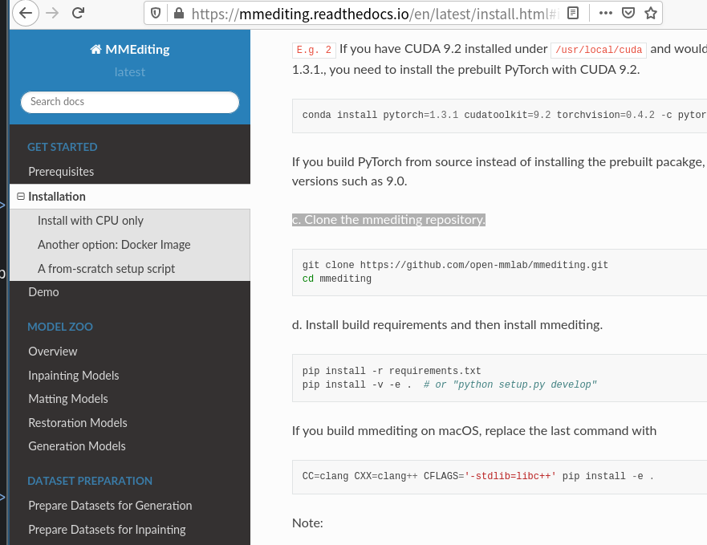Open the Demo page in sidebar
This screenshot has height=545, width=707.
(x=43, y=292)
